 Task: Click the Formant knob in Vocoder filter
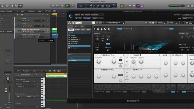(x=133, y=61)
